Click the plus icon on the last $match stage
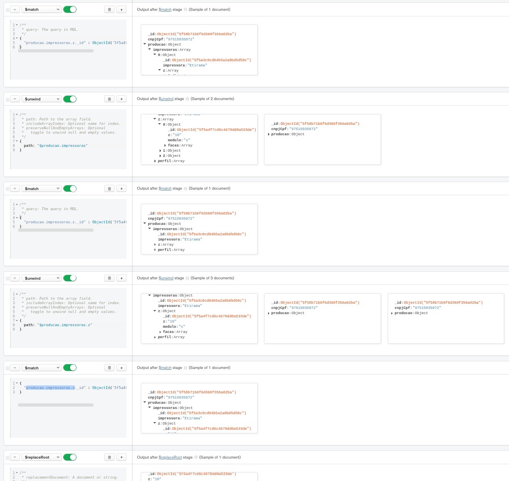 122,368
